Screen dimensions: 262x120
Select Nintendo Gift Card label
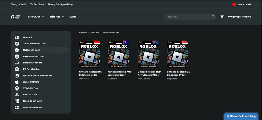tap(32, 101)
